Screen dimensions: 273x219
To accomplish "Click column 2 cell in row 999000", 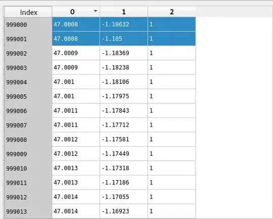I will pyautogui.click(x=172, y=24).
